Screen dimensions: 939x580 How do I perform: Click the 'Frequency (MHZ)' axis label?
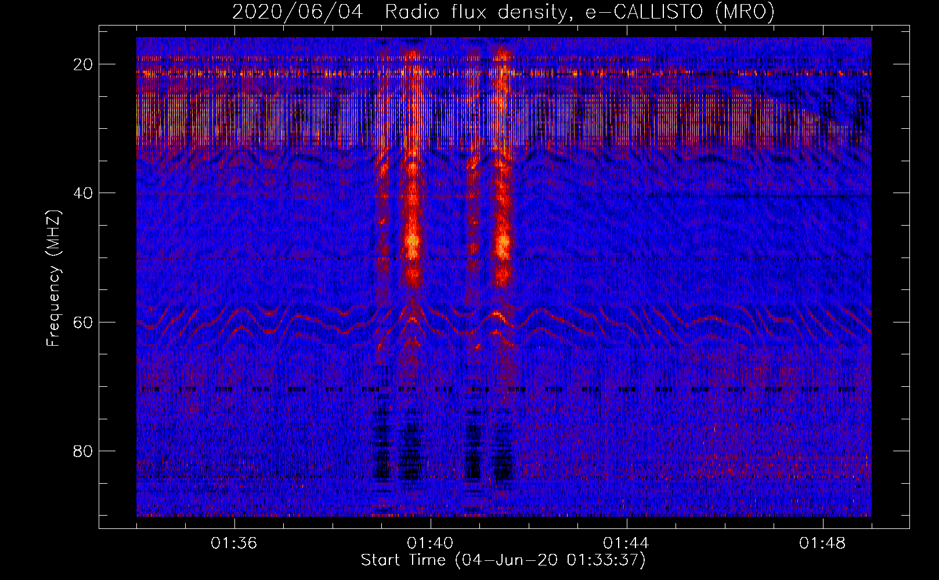point(53,278)
